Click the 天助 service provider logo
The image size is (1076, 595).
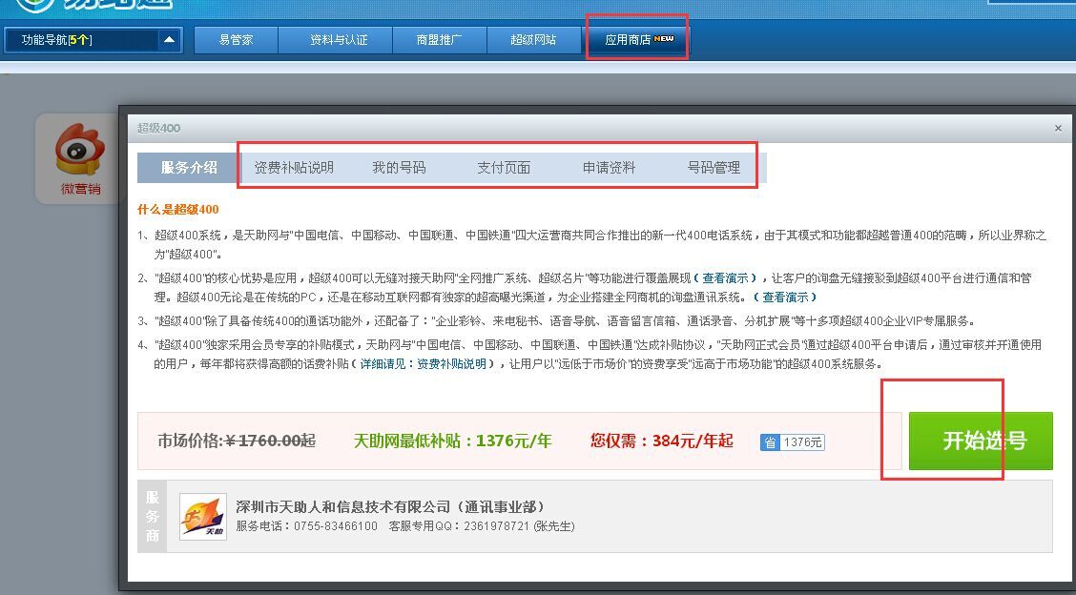tap(203, 517)
